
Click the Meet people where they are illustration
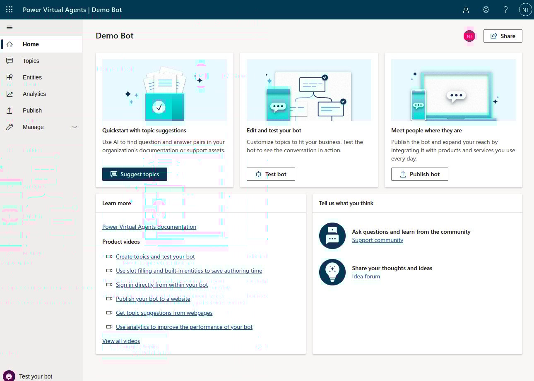[453, 90]
